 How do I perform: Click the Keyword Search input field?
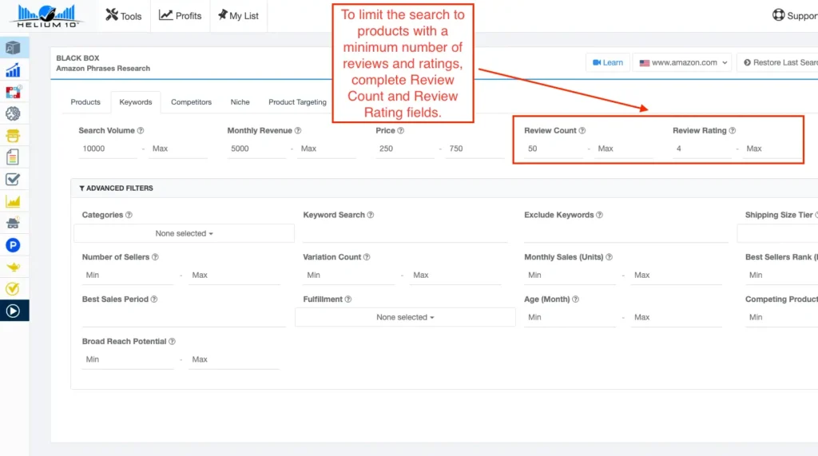[405, 233]
